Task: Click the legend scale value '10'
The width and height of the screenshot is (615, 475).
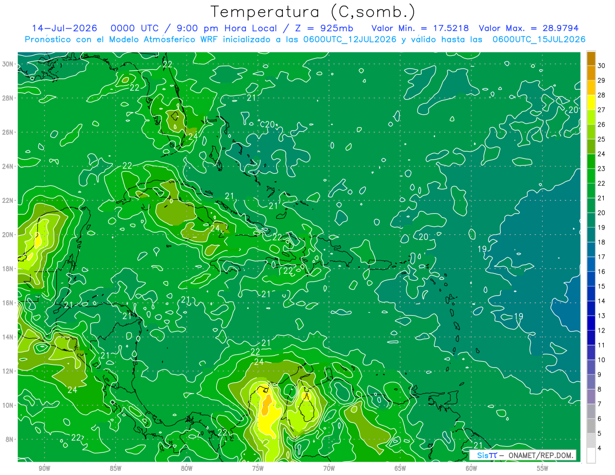Action: pos(602,360)
